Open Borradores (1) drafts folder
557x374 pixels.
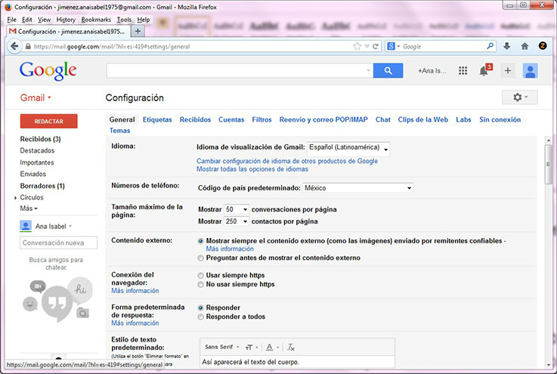pos(42,186)
